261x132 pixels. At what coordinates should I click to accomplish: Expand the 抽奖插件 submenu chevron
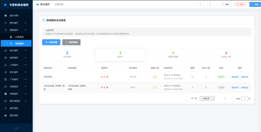tap(25, 58)
